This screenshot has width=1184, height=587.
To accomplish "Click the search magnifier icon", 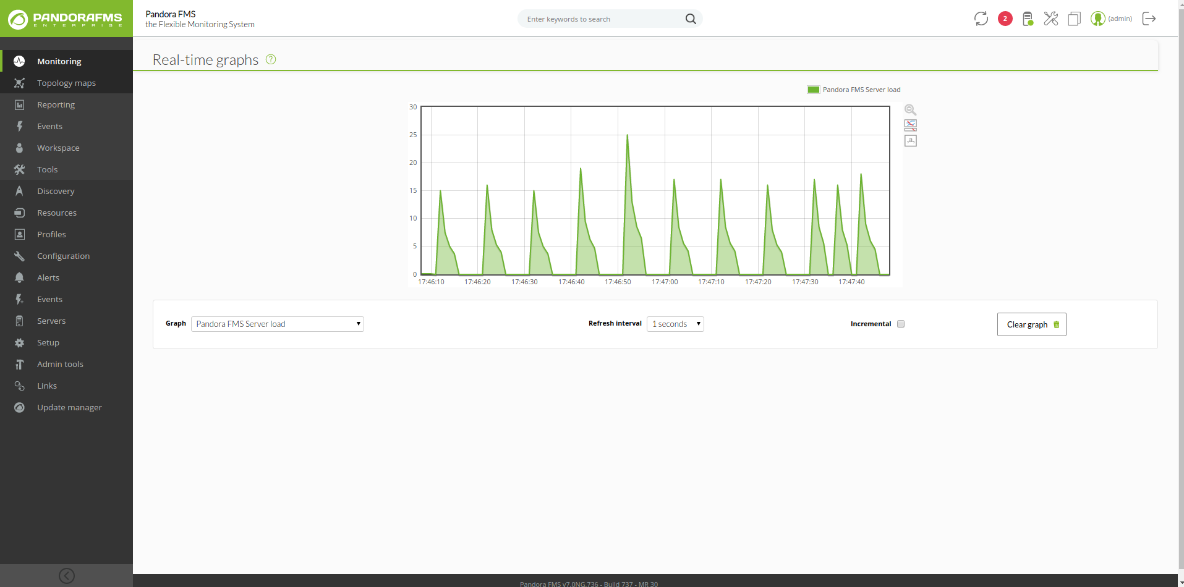I will [x=691, y=19].
